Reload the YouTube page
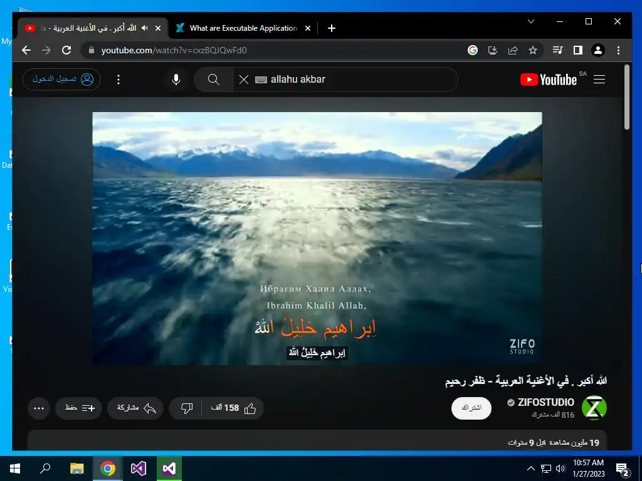This screenshot has height=481, width=642. pos(66,50)
